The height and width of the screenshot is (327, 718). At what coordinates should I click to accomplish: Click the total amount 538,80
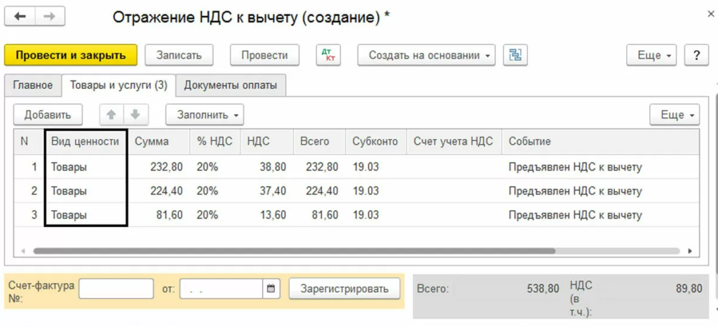[x=542, y=289]
